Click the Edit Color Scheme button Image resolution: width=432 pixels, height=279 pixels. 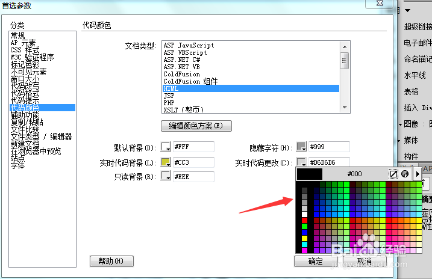point(196,126)
